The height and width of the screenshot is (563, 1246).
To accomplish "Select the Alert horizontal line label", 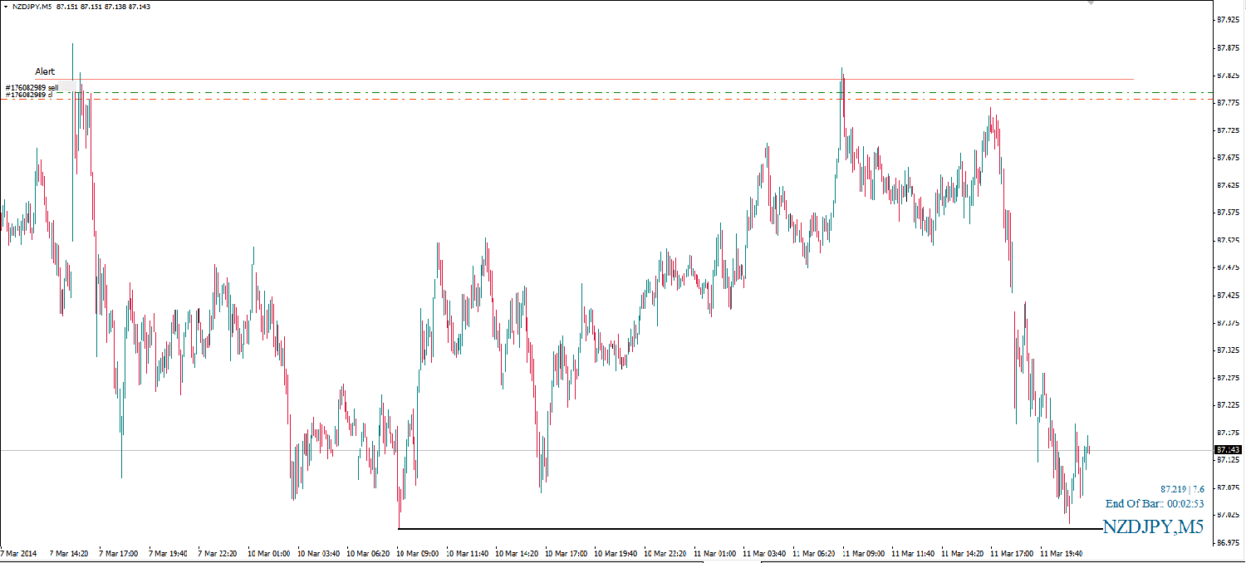I will tap(45, 71).
